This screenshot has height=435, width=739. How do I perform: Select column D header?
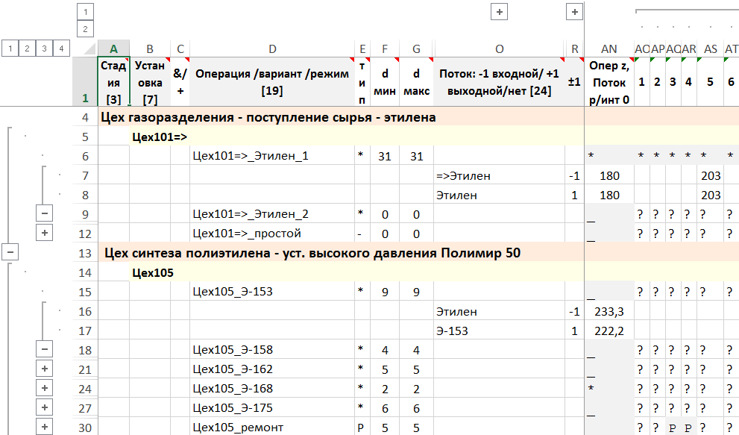[x=272, y=48]
